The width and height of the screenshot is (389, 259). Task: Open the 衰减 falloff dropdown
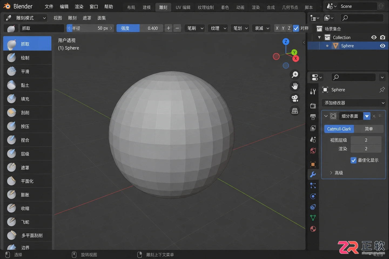coord(262,28)
